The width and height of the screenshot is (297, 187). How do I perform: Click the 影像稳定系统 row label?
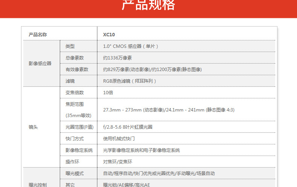coord(79,150)
